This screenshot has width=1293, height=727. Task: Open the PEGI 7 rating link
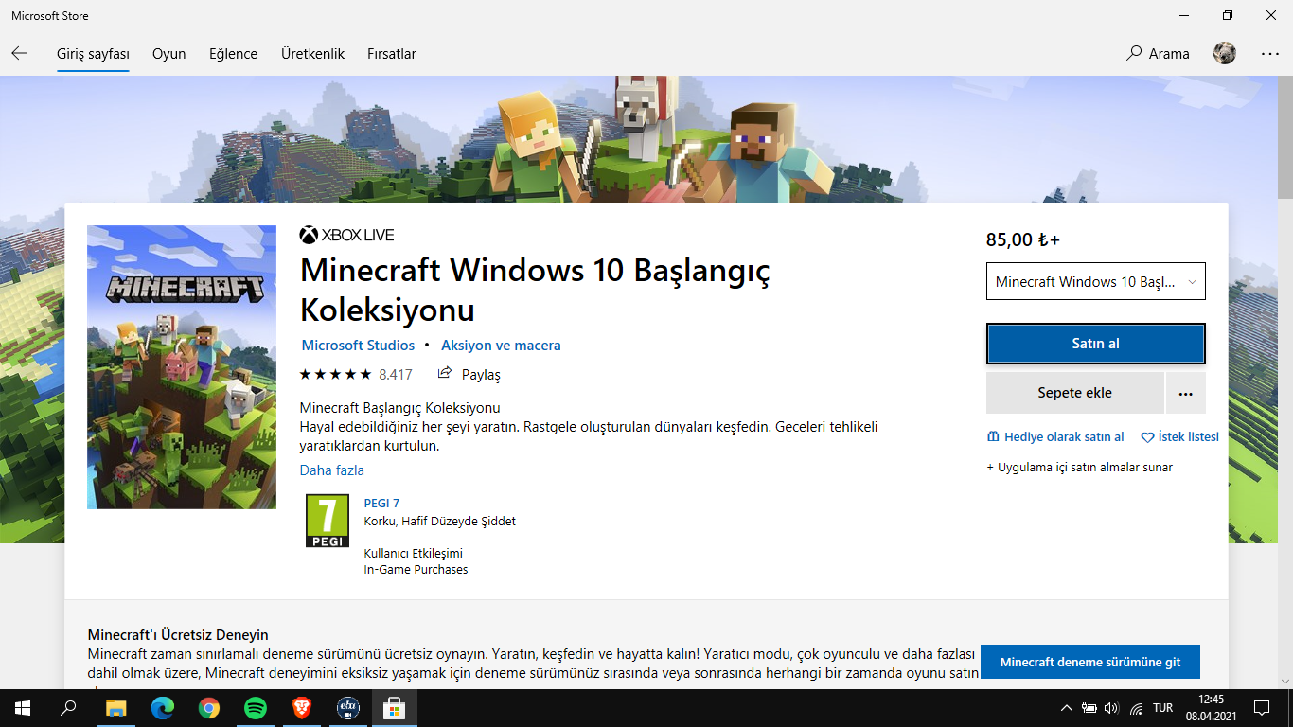point(381,503)
